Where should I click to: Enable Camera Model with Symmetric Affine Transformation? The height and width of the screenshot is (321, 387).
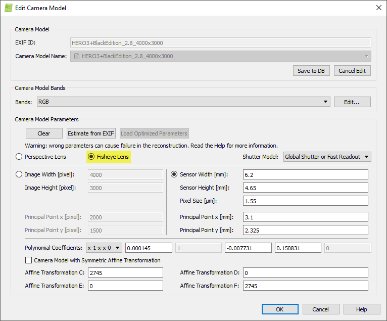click(29, 260)
